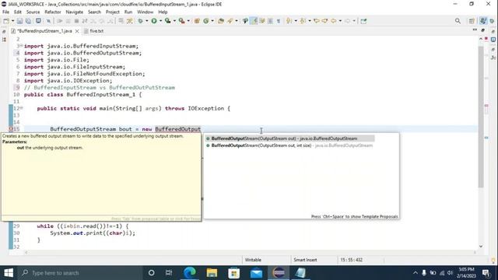
Task: Open the Mail app from taskbar
Action: 256,273
